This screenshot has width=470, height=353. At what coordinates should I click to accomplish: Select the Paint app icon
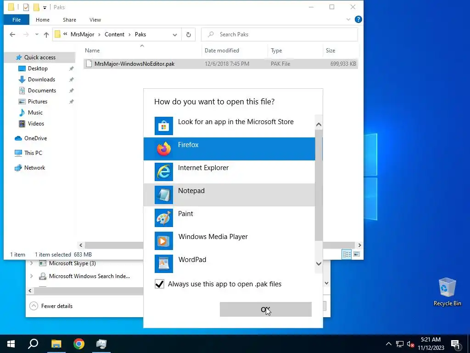tap(164, 218)
